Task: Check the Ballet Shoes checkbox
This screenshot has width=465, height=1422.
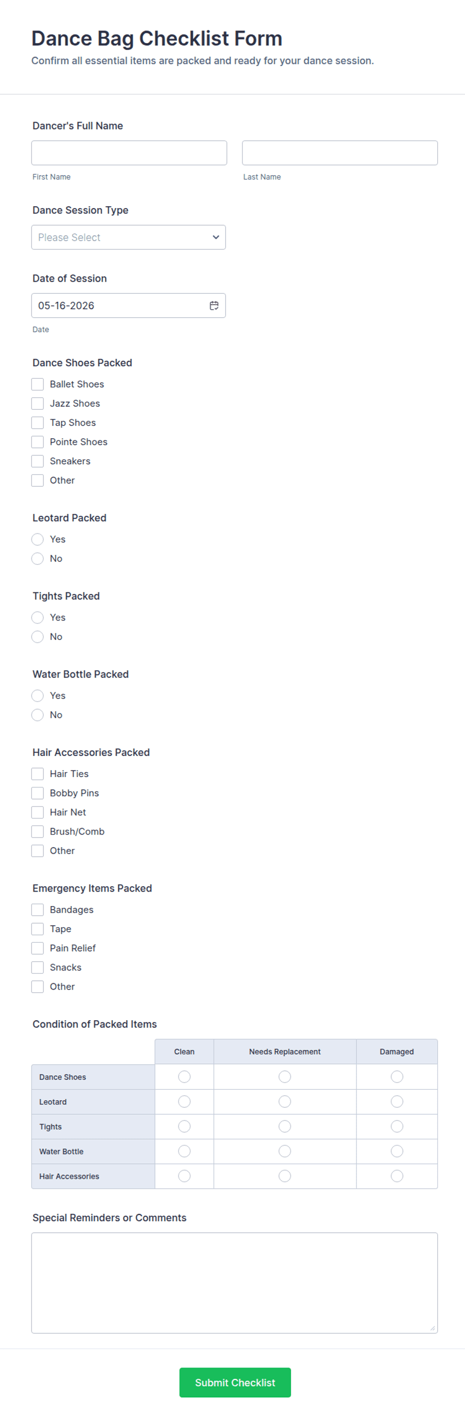Action: coord(37,384)
